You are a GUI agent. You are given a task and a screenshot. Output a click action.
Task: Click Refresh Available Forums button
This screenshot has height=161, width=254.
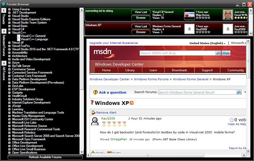[45, 157]
